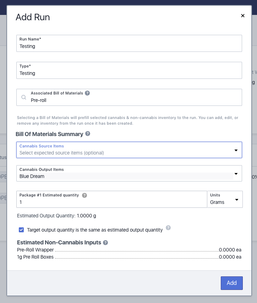
Task: Click the 1g Pre Roll Boxes input line
Action: coord(129,257)
